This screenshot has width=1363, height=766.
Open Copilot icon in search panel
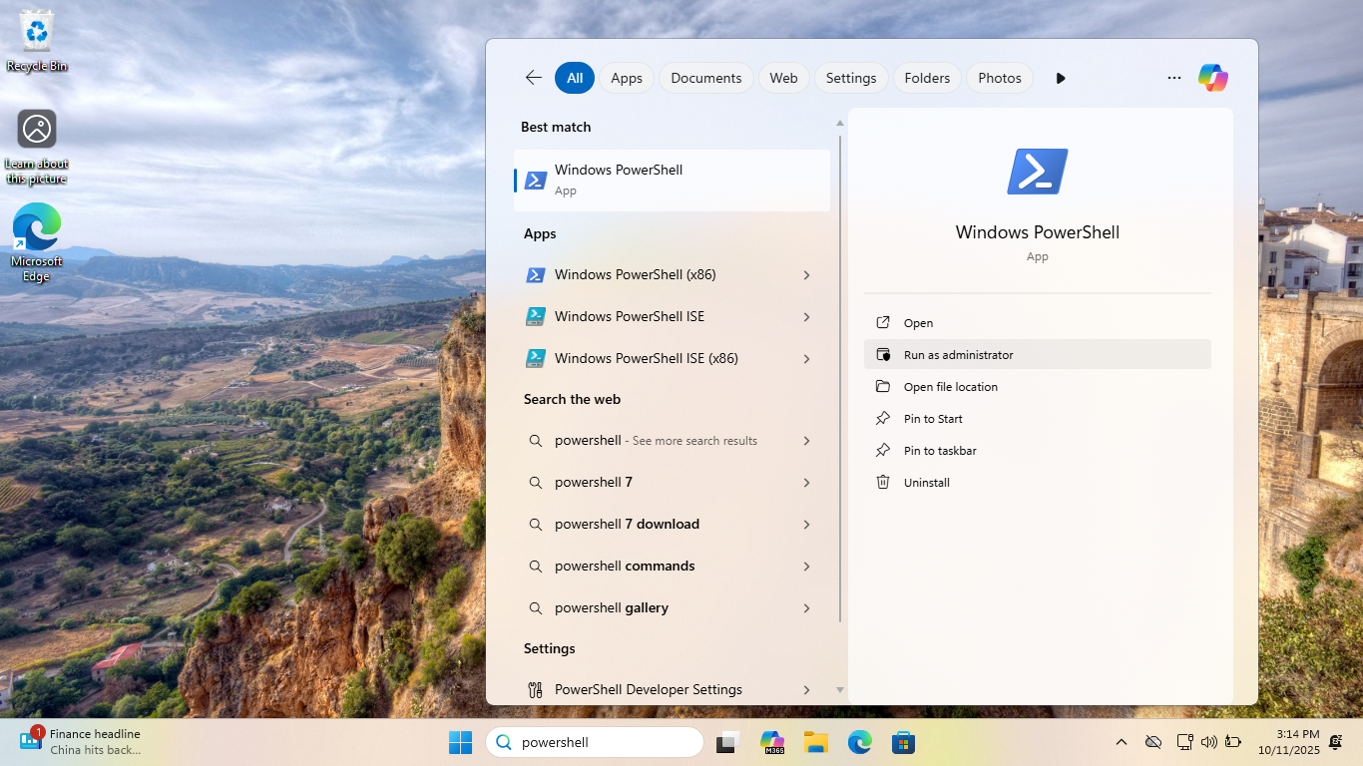(1212, 78)
